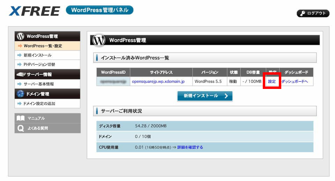Screen dimensions: 335x181
Task: Click the open book manual icon
Action: pyautogui.click(x=21, y=118)
